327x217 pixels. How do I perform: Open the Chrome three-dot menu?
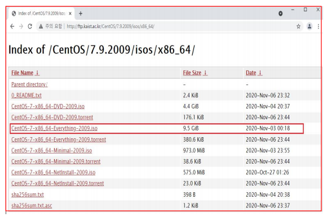click(318, 26)
